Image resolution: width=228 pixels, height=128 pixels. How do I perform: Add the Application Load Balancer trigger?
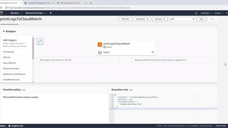[14, 74]
